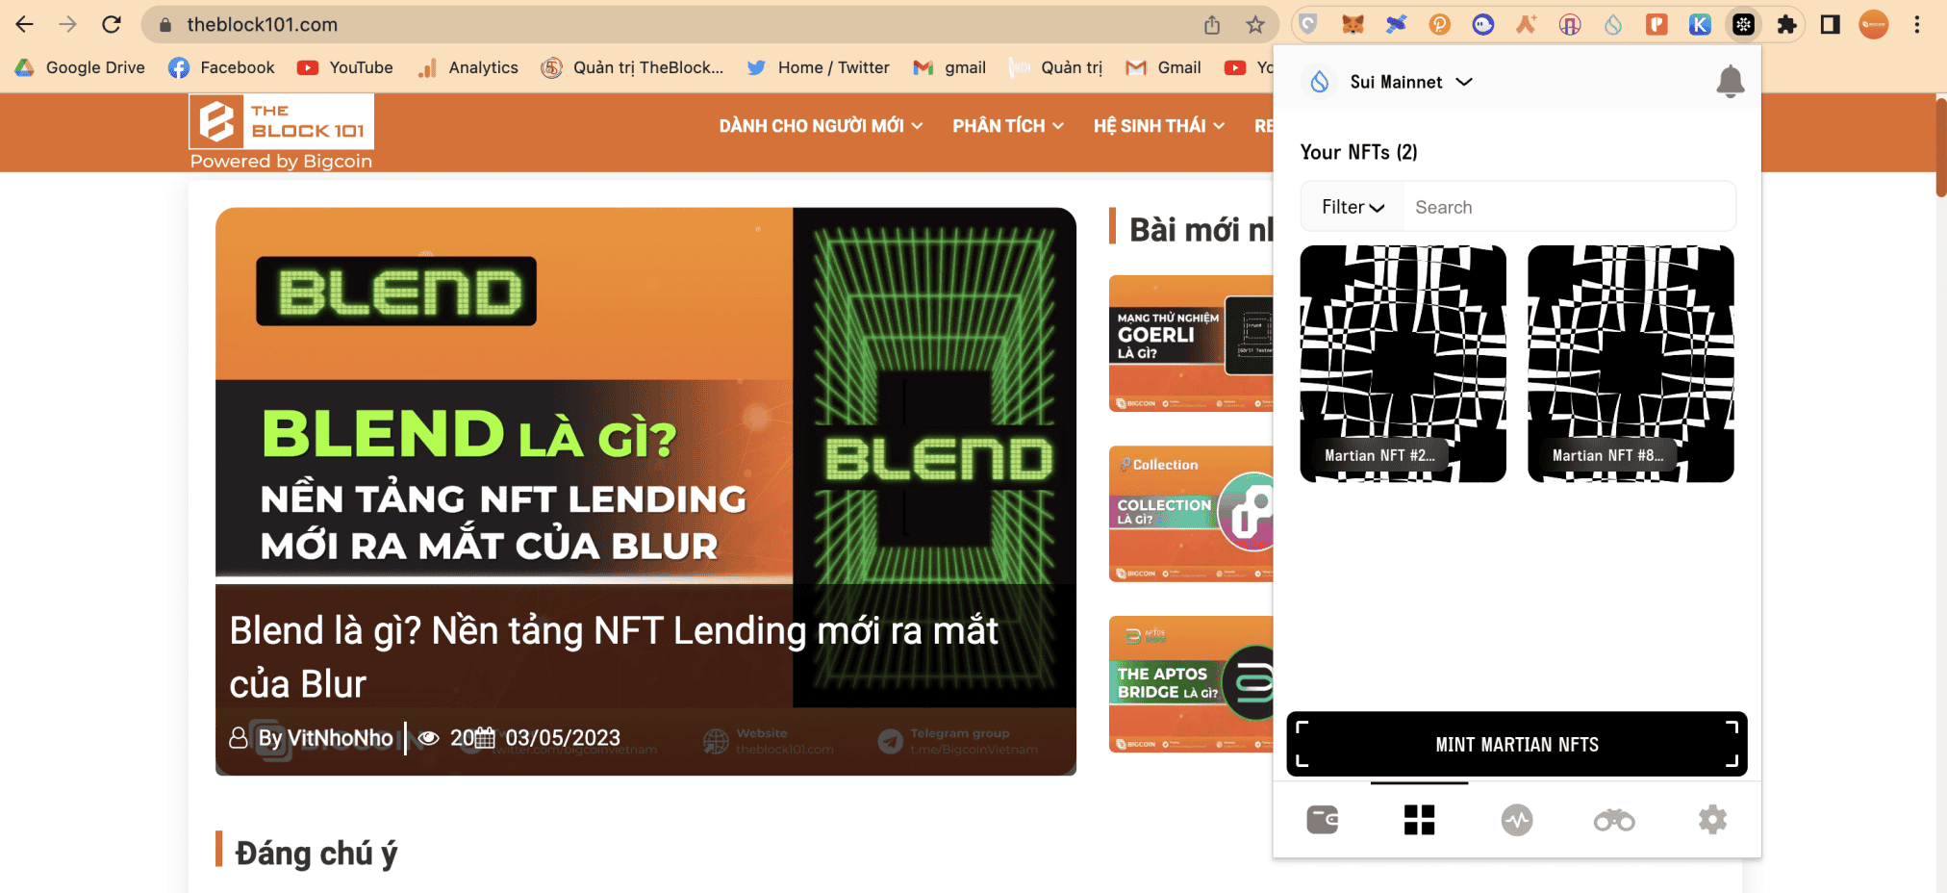Bookmark this page with the star icon
1947x893 pixels.
pos(1255,25)
